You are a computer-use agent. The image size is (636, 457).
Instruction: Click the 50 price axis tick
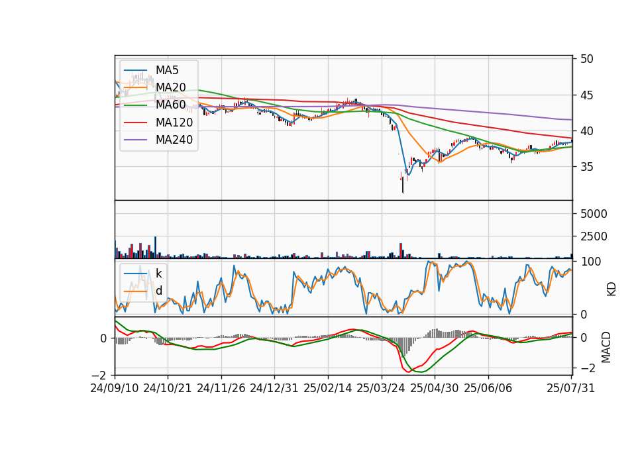(x=586, y=59)
